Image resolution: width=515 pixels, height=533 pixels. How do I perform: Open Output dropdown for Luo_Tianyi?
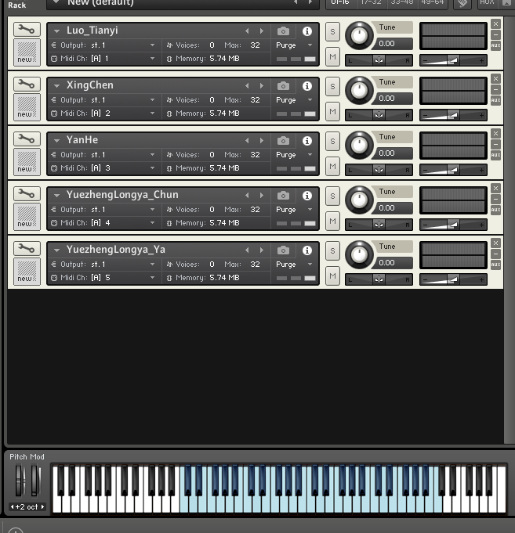coord(153,45)
